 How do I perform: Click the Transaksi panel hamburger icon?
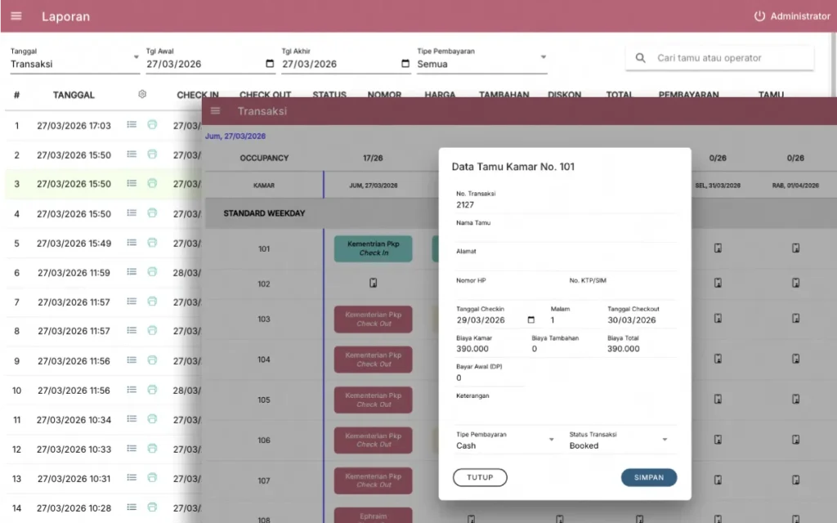(216, 111)
